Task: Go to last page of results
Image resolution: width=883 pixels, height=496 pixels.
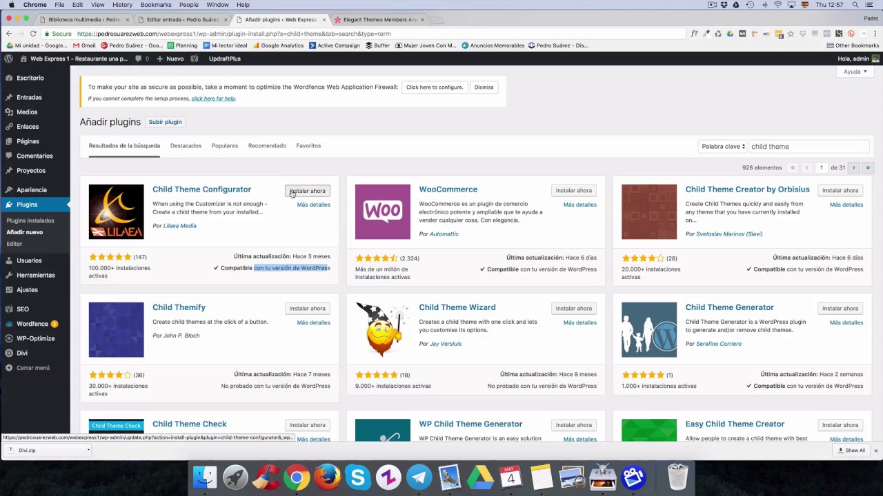Action: 868,167
